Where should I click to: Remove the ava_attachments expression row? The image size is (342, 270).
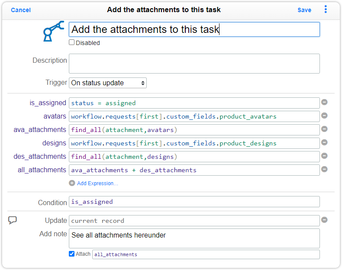point(324,129)
